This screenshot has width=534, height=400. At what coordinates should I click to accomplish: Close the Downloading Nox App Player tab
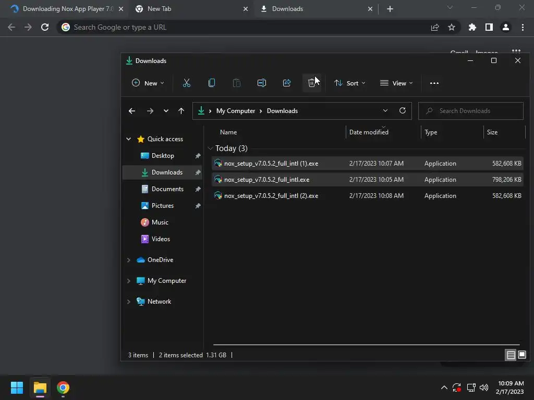tap(121, 9)
